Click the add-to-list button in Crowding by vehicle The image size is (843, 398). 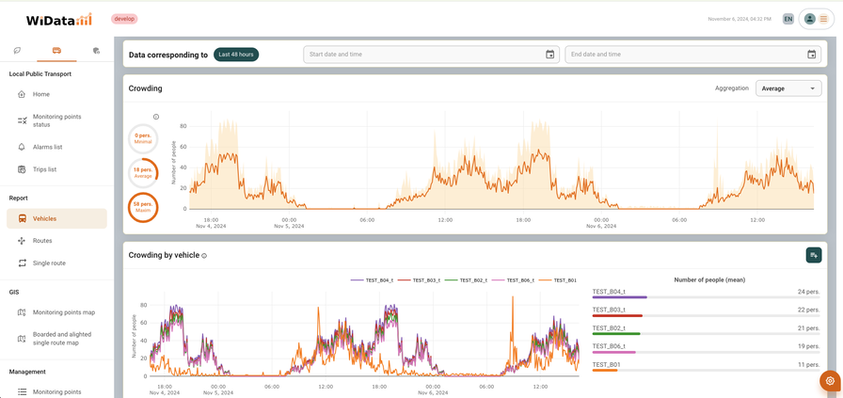[x=814, y=256]
